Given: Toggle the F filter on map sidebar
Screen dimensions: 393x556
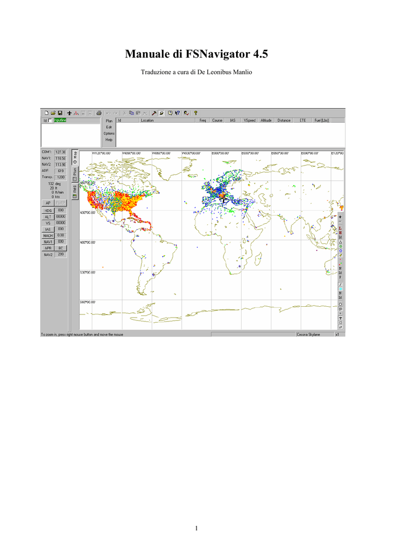Looking at the screenshot, I should [x=340, y=277].
